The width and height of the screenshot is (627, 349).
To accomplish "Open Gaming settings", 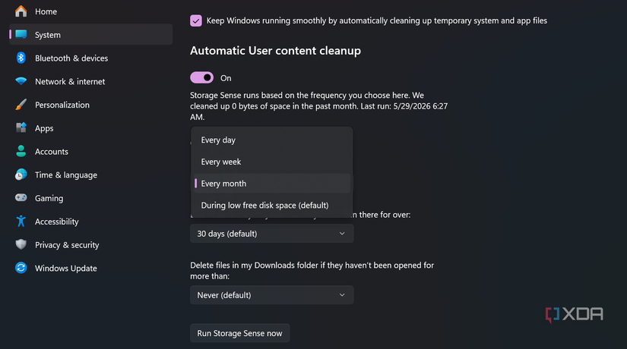I will [90, 198].
